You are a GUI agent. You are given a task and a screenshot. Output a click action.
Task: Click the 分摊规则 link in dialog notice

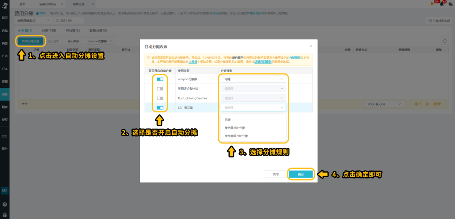click(x=295, y=58)
